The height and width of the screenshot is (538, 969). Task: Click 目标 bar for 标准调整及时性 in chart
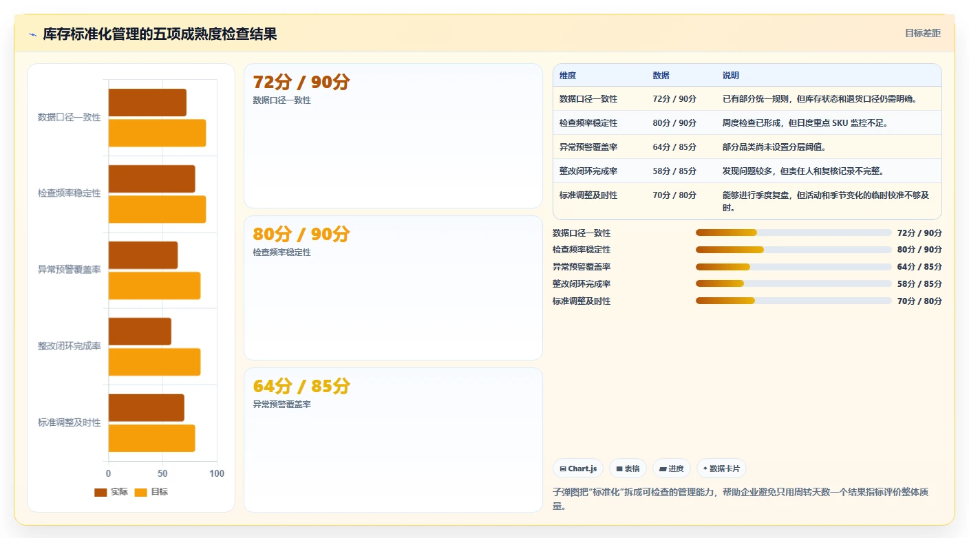point(152,438)
